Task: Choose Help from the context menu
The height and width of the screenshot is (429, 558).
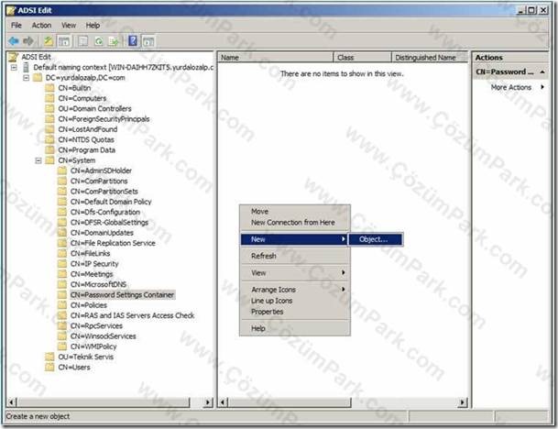Action: [295, 328]
